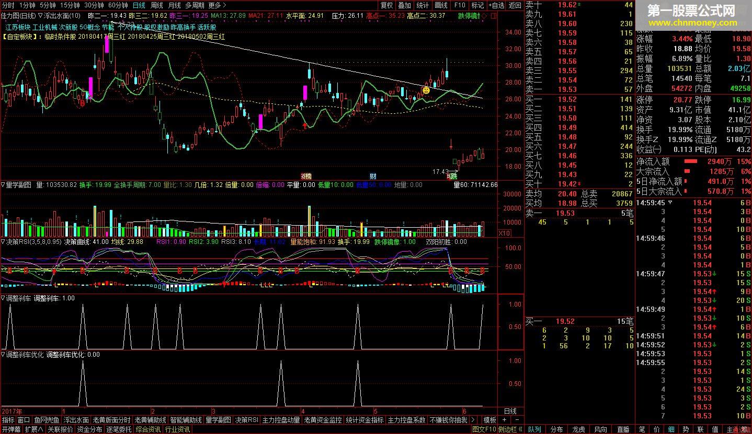Screen dimensions: 752x434
Task: Apply the 老黄辅助线 indicator
Action: pos(150,420)
